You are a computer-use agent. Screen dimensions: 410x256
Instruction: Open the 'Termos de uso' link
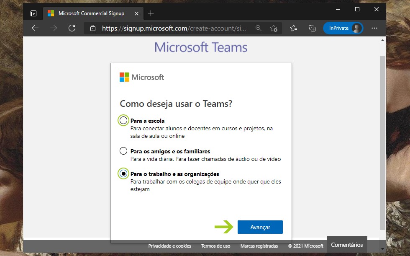(x=215, y=246)
